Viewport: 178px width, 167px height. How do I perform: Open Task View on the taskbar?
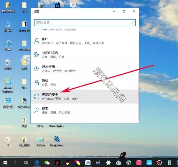point(26,163)
